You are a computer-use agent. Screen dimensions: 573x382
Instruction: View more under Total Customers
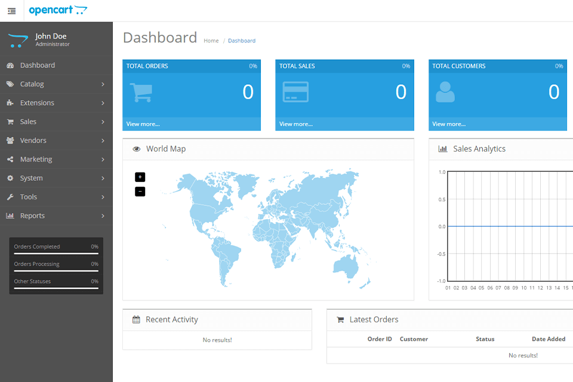(x=449, y=124)
